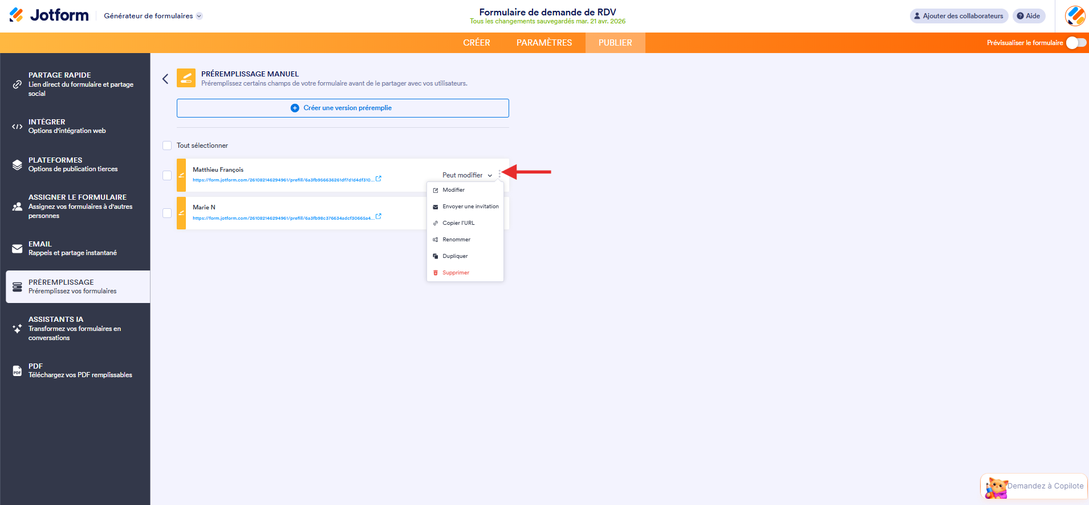Switch to the PARAMÈTRES tab
Image resolution: width=1089 pixels, height=505 pixels.
(544, 43)
